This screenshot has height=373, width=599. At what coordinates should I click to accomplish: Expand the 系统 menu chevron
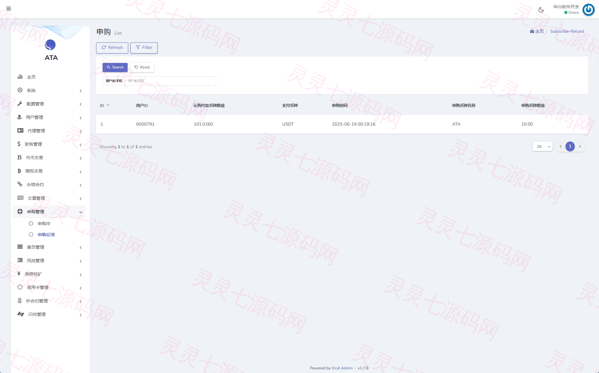[81, 91]
